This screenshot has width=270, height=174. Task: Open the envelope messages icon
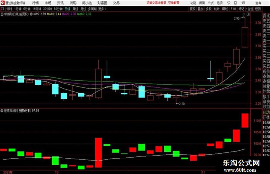tap(243, 3)
